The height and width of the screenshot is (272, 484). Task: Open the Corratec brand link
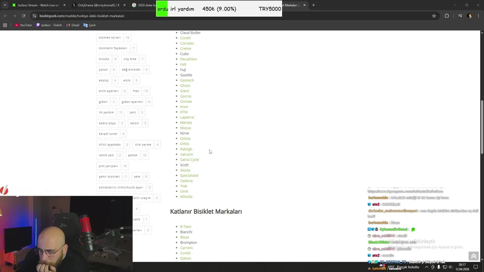[x=187, y=43]
